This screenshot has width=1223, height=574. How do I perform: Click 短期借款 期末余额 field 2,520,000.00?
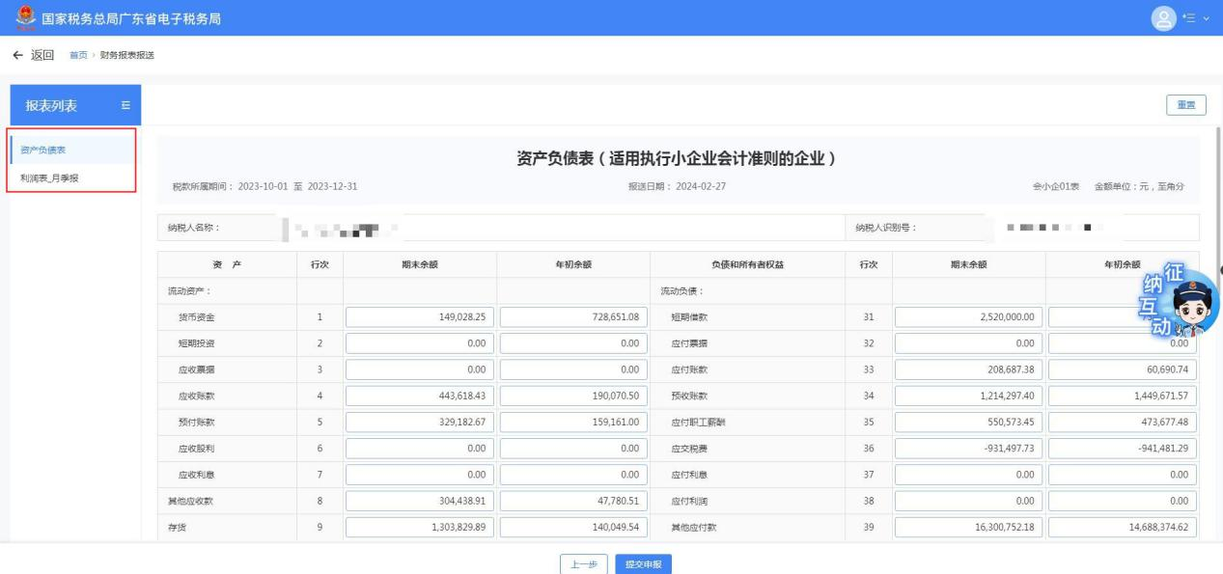click(968, 316)
